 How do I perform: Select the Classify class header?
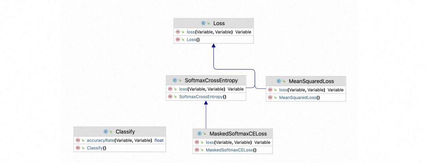(120, 132)
